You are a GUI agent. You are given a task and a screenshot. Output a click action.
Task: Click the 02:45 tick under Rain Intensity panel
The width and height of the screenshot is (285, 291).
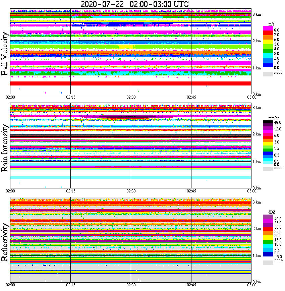pyautogui.click(x=191, y=191)
